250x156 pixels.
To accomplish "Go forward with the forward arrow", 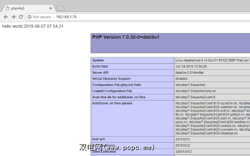I will [x=13, y=17].
